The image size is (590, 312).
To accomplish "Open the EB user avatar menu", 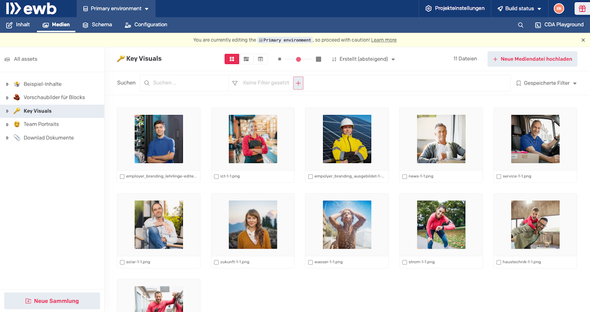I will tap(559, 8).
